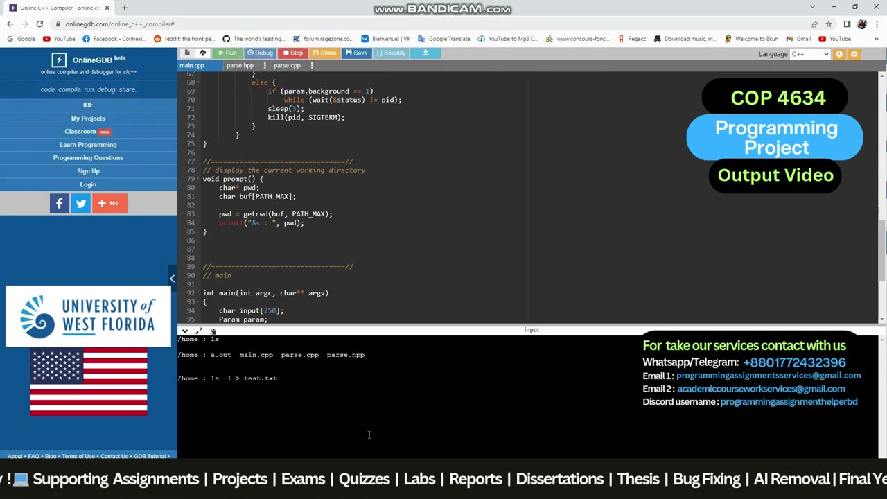Open the Language C++ dropdown
The image size is (887, 499).
[809, 54]
